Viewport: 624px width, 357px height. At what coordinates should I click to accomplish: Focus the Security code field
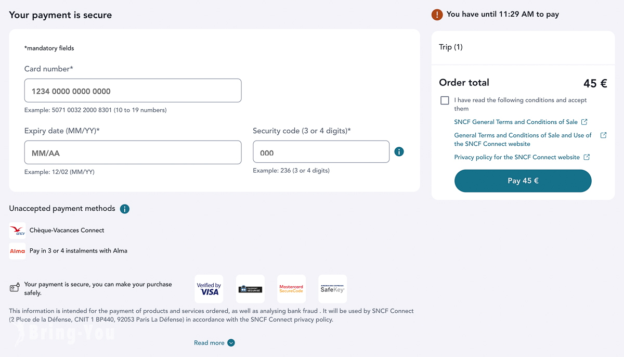pyautogui.click(x=321, y=152)
